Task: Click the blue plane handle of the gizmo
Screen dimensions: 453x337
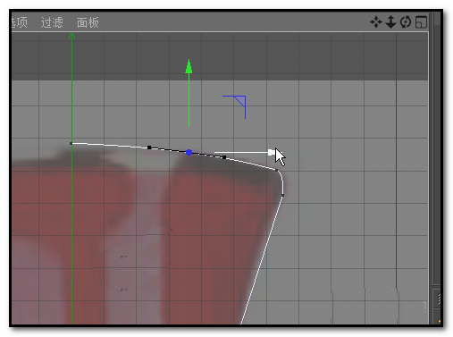Action: 240,101
